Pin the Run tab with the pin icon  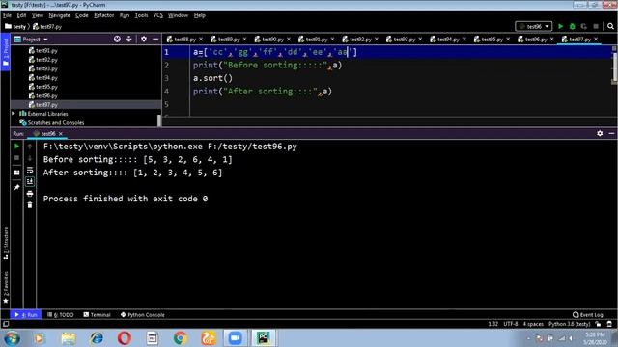point(16,188)
